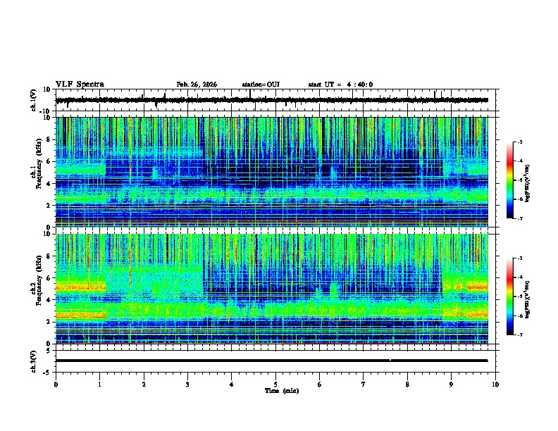The height and width of the screenshot is (431, 558).
Task: Click the time axis tick label '1'
Action: 99,384
